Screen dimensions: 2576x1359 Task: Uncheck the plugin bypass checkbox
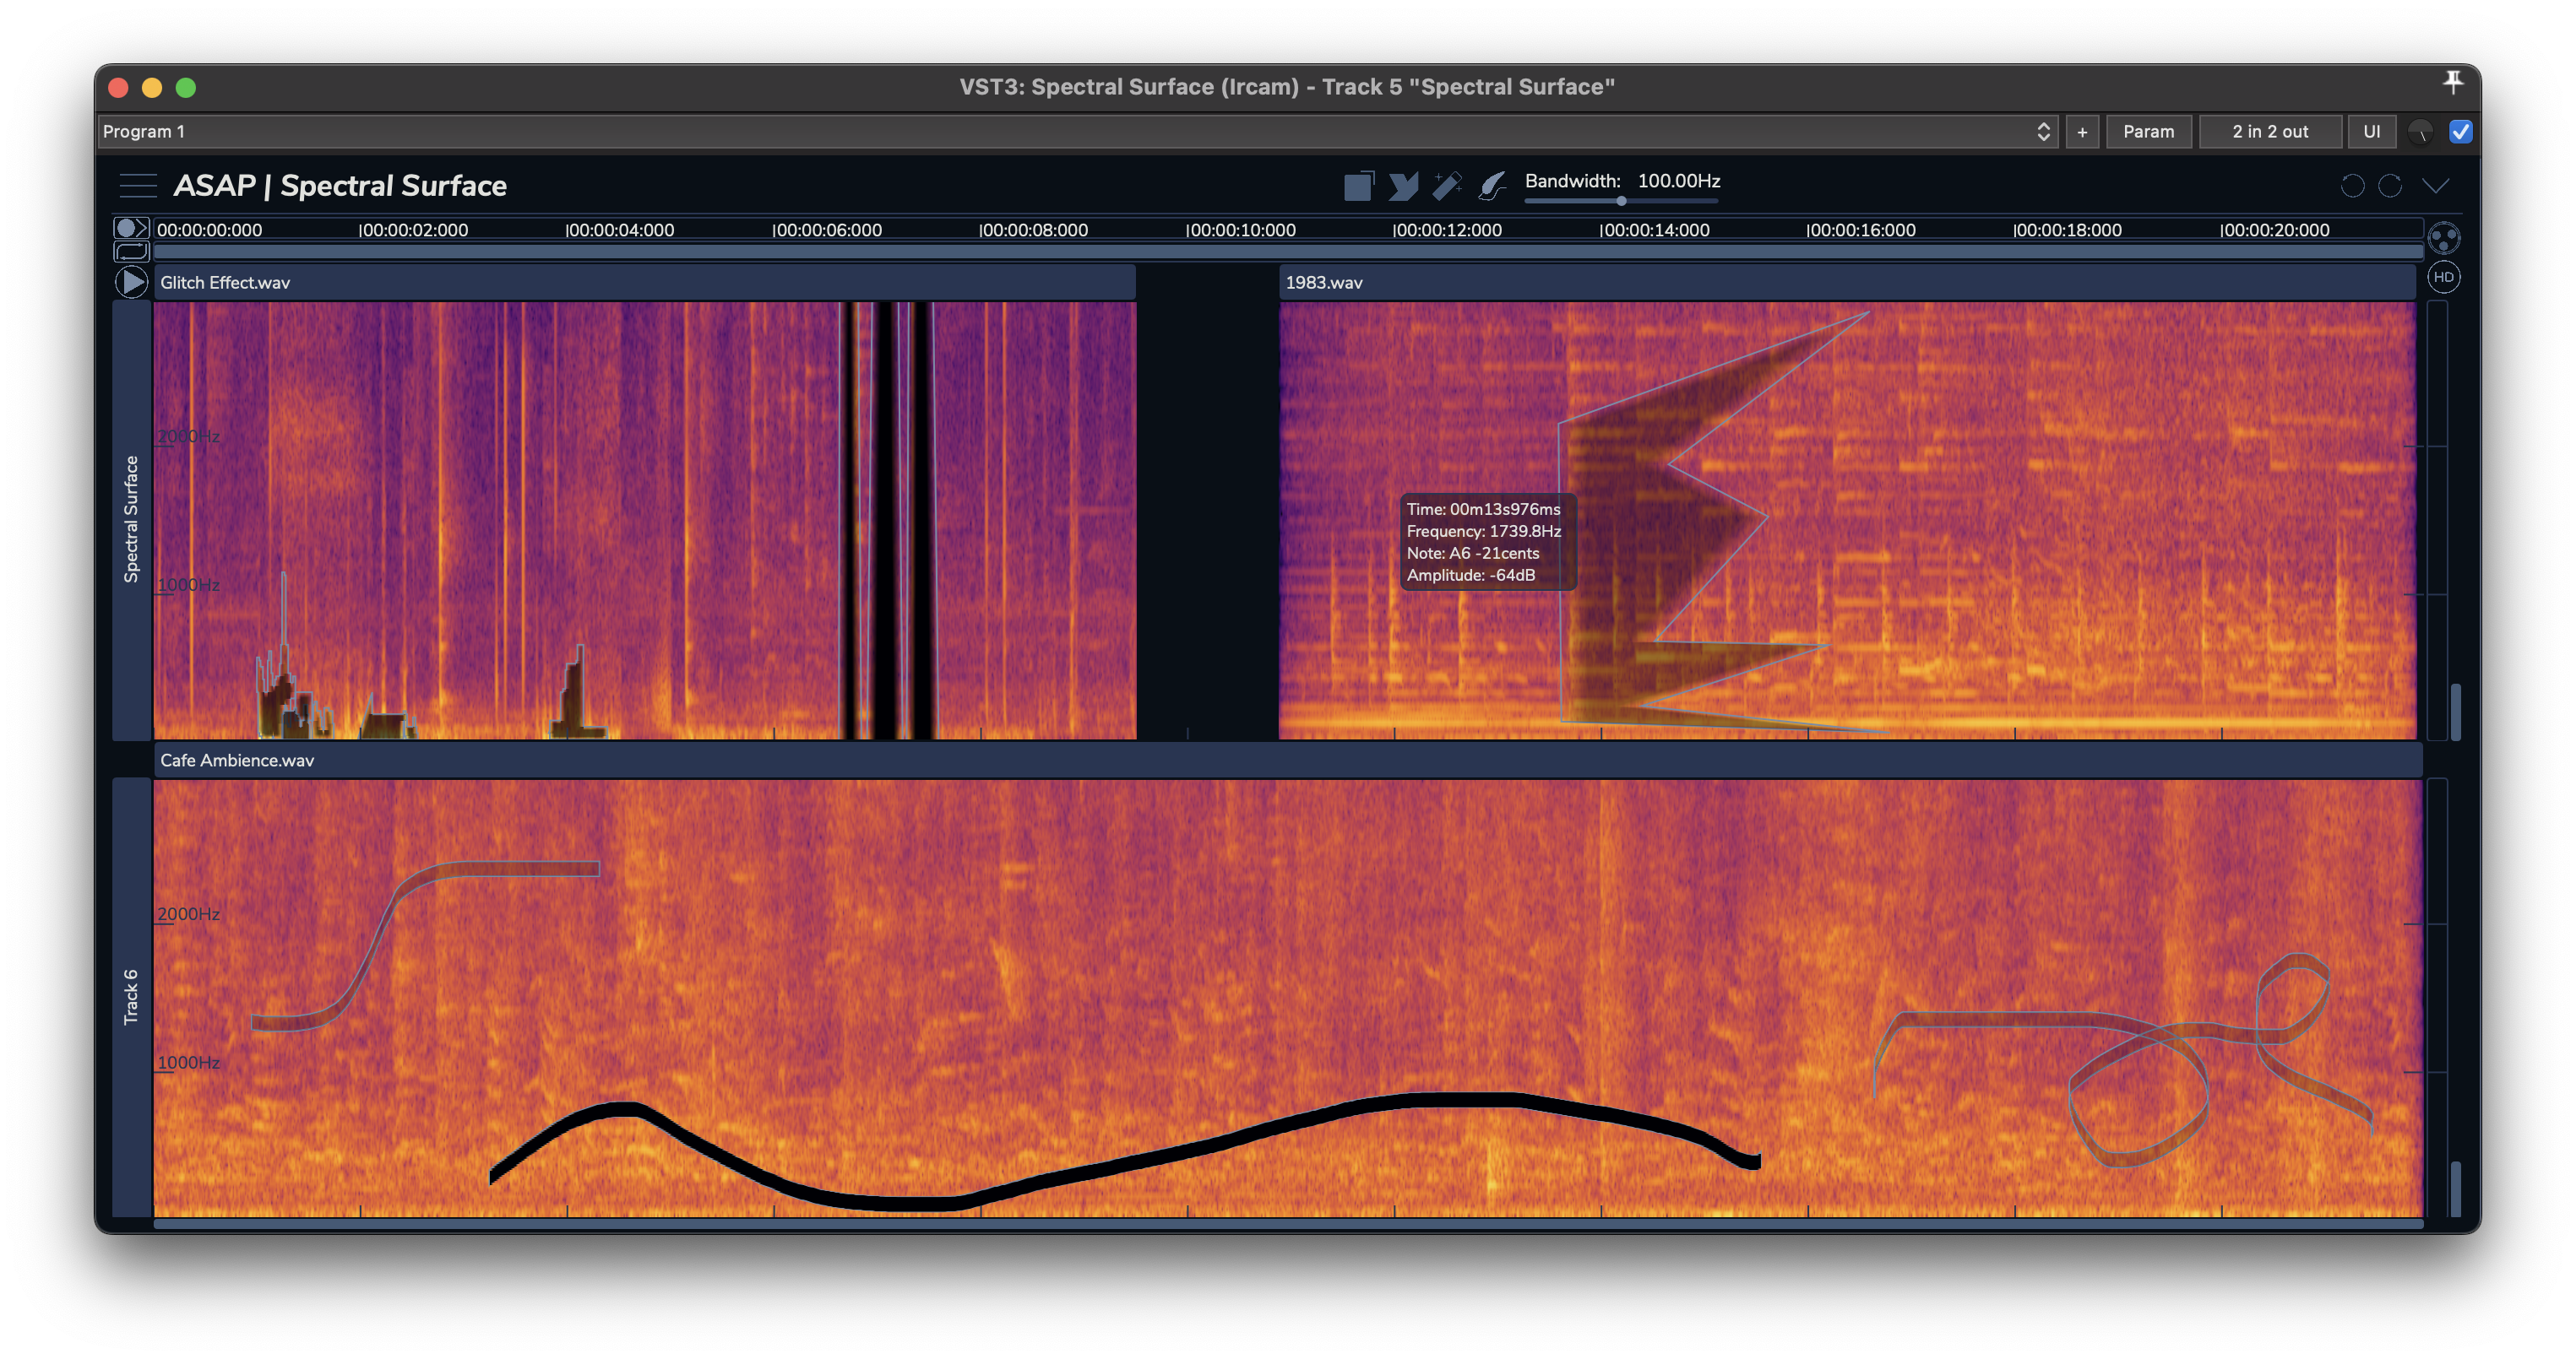point(2461,132)
